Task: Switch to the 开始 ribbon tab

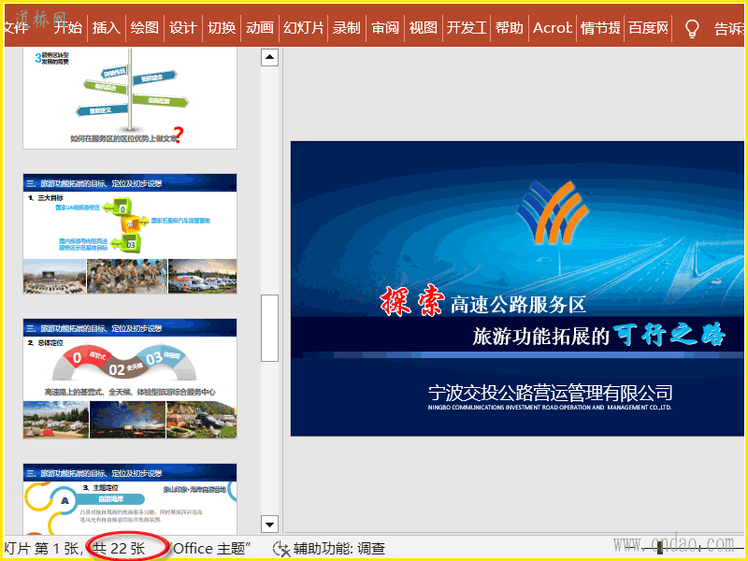Action: pos(67,28)
